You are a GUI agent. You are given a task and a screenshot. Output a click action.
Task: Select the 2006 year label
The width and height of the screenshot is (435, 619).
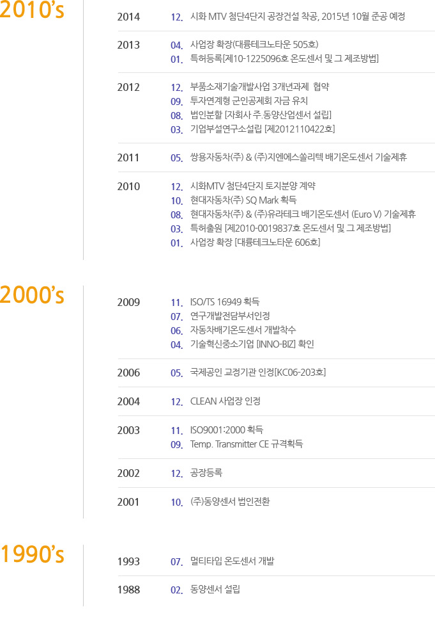129,373
